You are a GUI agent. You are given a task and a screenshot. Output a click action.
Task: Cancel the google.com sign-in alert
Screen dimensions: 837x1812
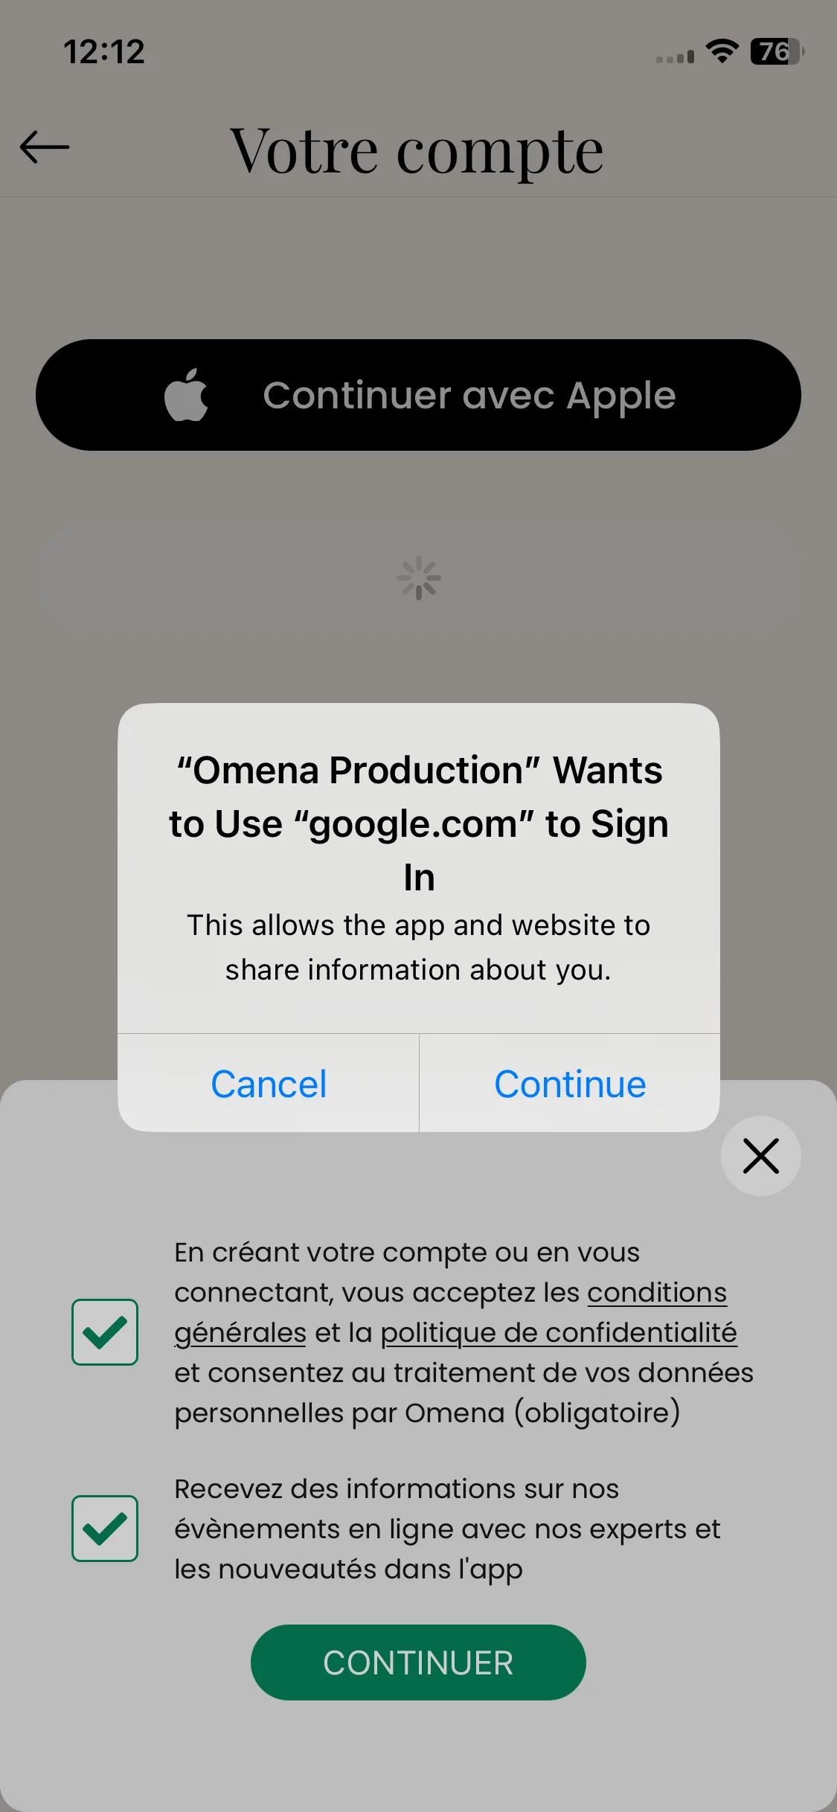coord(269,1083)
